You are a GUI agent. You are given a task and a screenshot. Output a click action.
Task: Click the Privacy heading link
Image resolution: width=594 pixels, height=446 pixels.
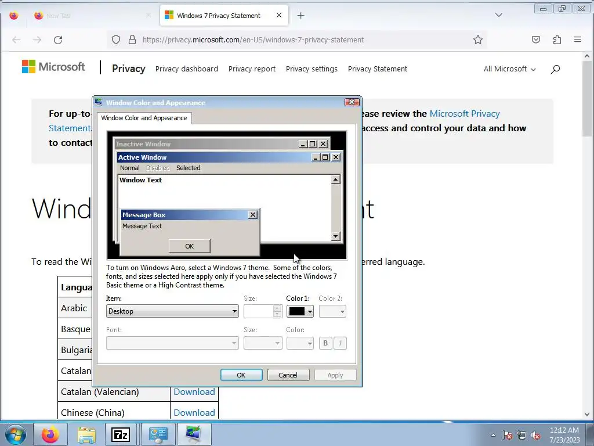pyautogui.click(x=129, y=69)
